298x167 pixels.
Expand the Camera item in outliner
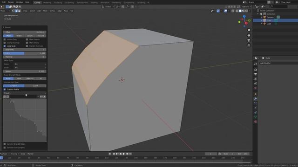point(261,17)
